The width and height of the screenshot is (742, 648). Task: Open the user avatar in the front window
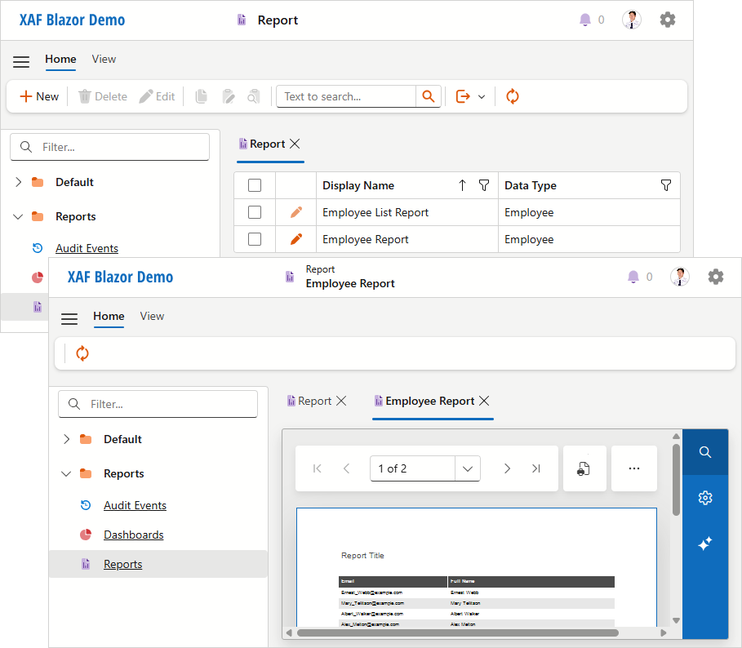click(x=680, y=277)
